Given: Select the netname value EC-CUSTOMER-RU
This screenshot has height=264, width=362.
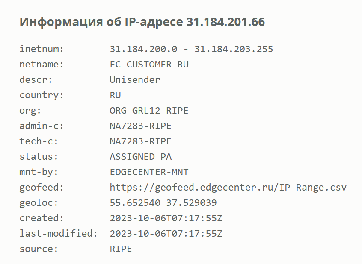Looking at the screenshot, I should pos(149,65).
